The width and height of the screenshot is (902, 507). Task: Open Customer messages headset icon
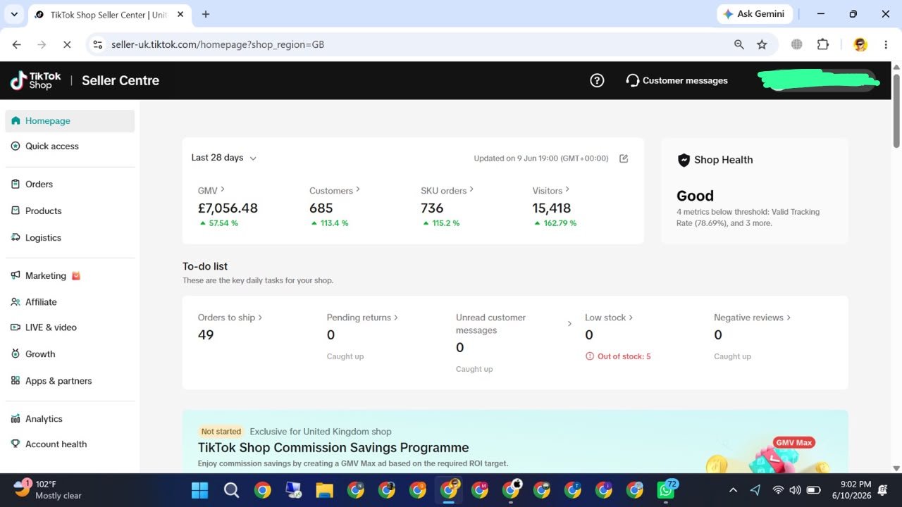tap(633, 80)
